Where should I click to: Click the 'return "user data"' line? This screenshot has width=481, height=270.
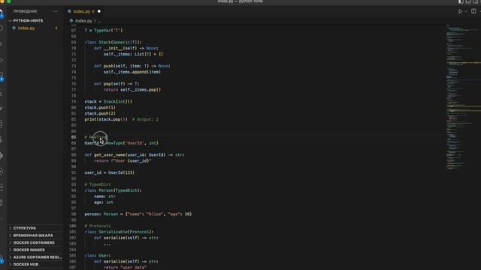125,267
